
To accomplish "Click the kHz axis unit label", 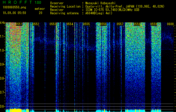I will click(x=3, y=23).
